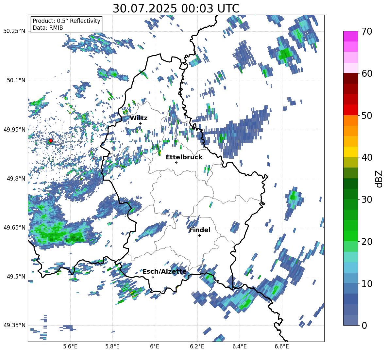Click the colorbar tick label 50

coord(367,115)
